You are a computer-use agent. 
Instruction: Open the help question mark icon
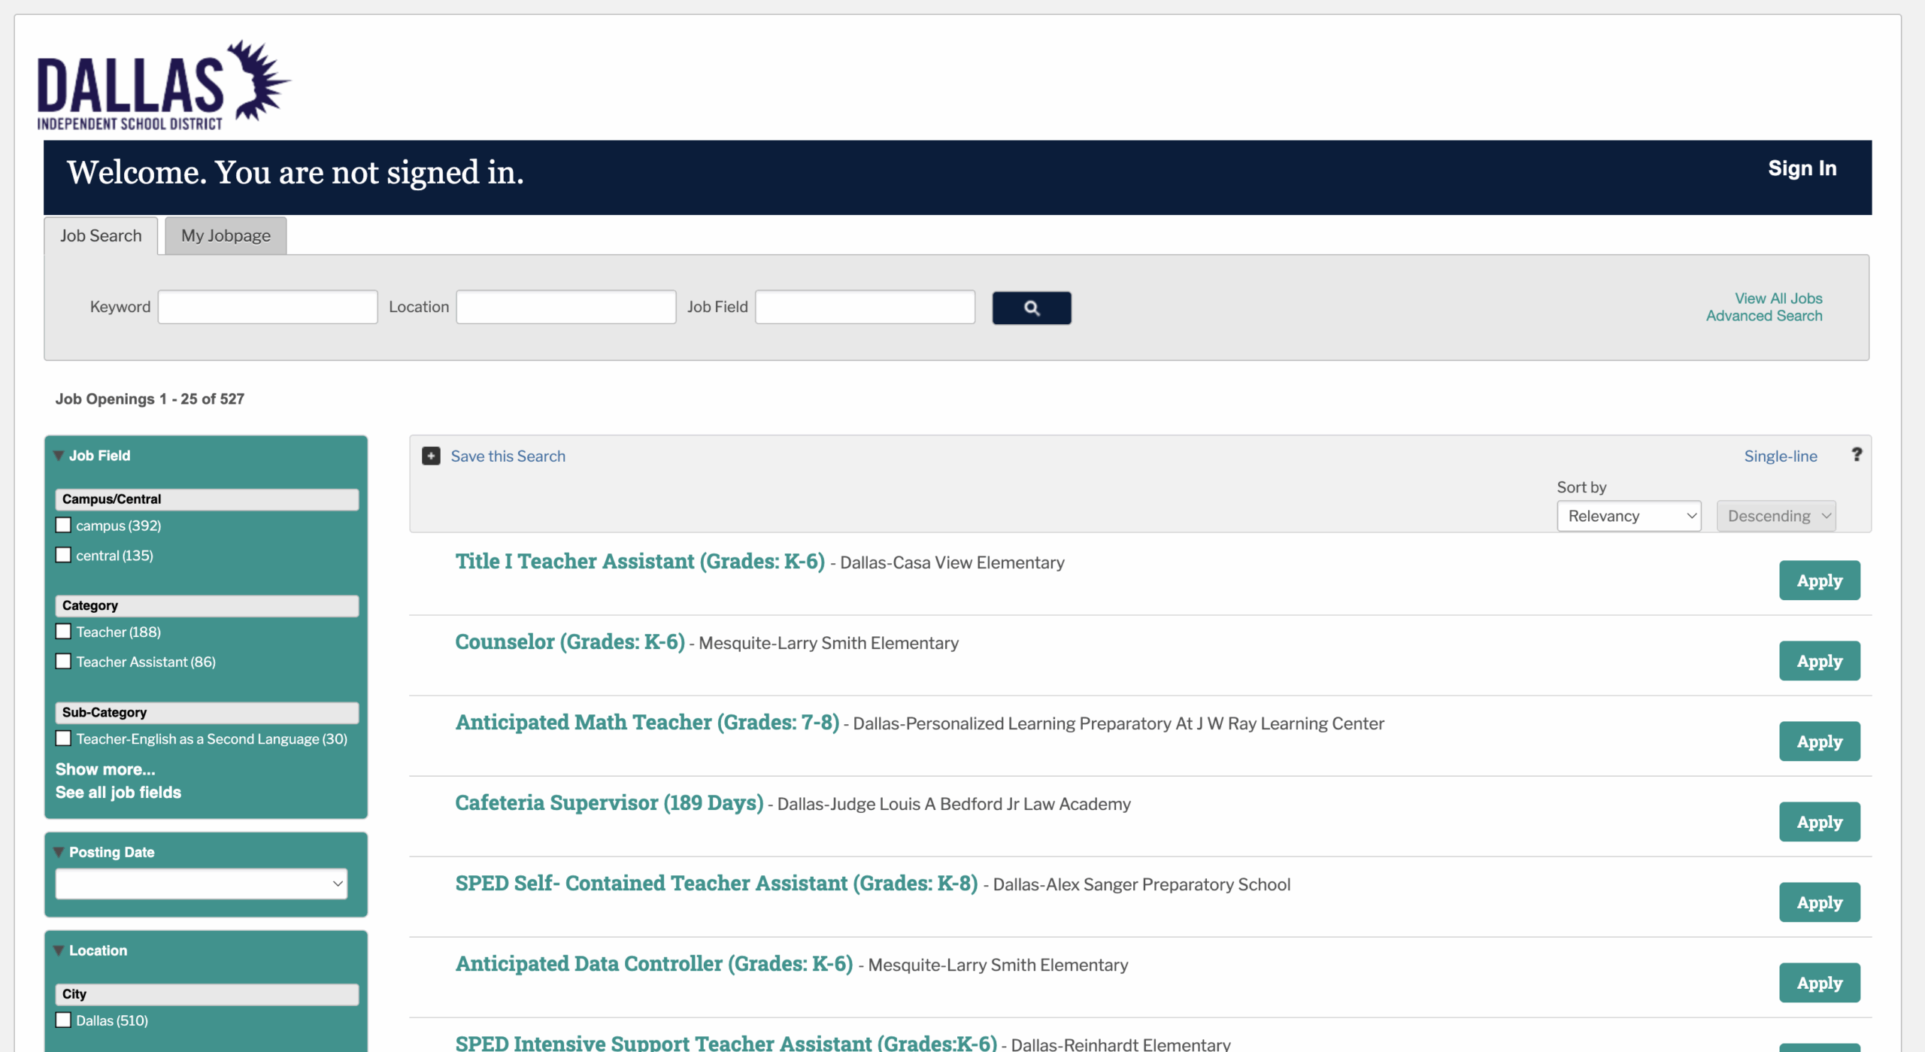pos(1857,454)
